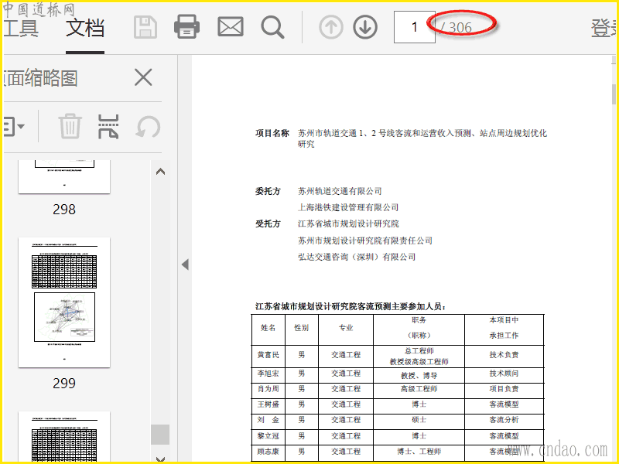Select page 298 thumbnail
Screen dimensions: 619x464
pyautogui.click(x=64, y=176)
